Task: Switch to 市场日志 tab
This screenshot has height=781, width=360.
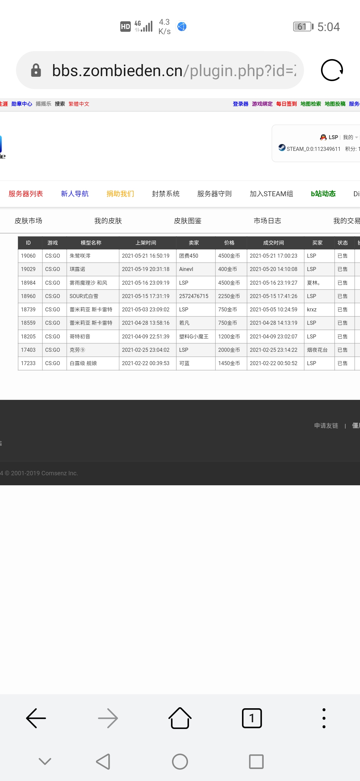Action: point(267,221)
